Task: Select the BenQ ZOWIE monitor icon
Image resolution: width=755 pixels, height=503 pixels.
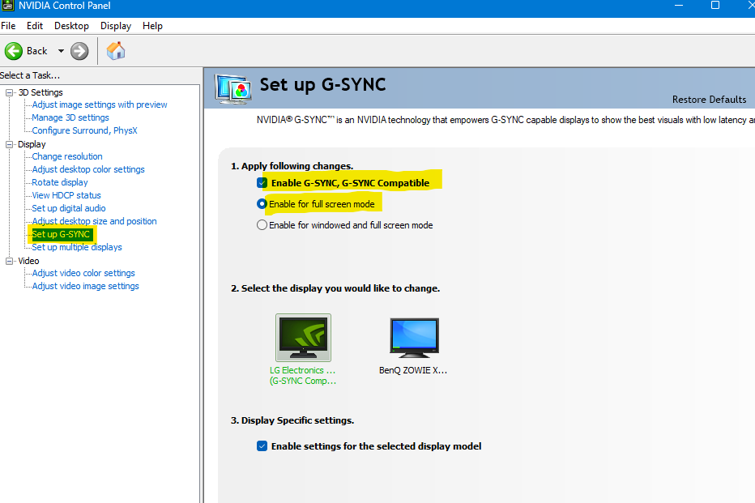Action: coord(414,338)
